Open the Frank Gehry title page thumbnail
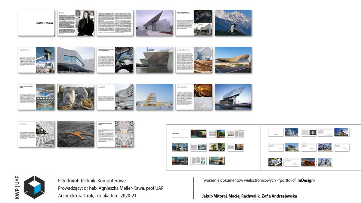 [x=276, y=132]
